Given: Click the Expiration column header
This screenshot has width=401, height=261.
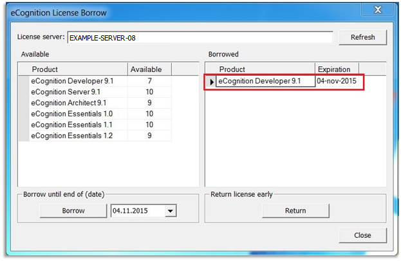Looking at the screenshot, I should point(337,69).
